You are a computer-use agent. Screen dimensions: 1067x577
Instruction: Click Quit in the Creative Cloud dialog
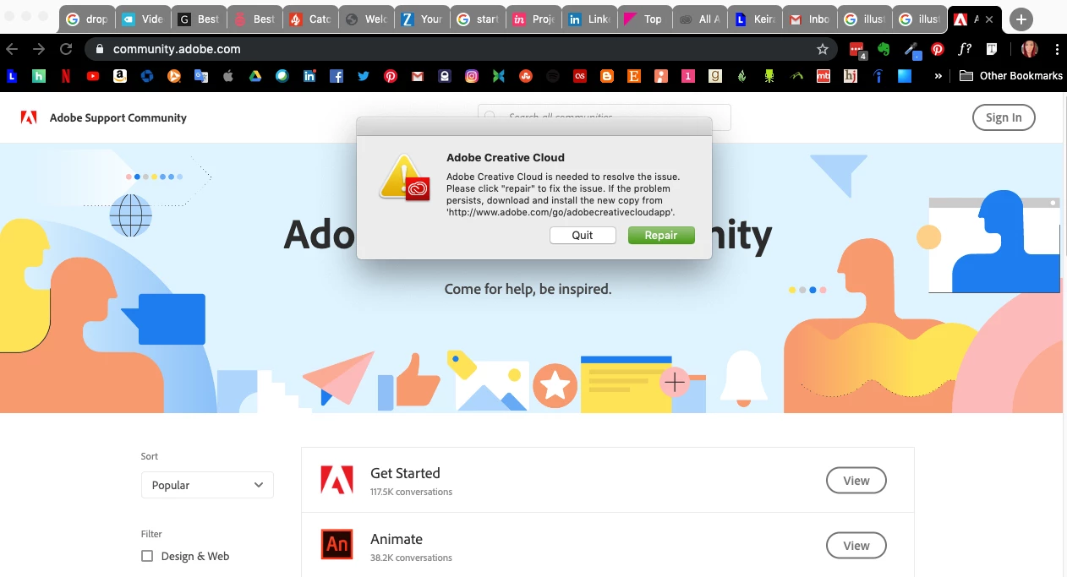(x=583, y=235)
